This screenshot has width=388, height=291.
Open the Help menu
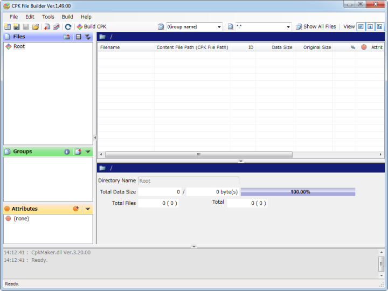[x=86, y=17]
